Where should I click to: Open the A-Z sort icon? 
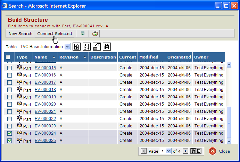click(x=87, y=47)
